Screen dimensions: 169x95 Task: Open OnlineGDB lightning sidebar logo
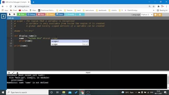(3, 16)
